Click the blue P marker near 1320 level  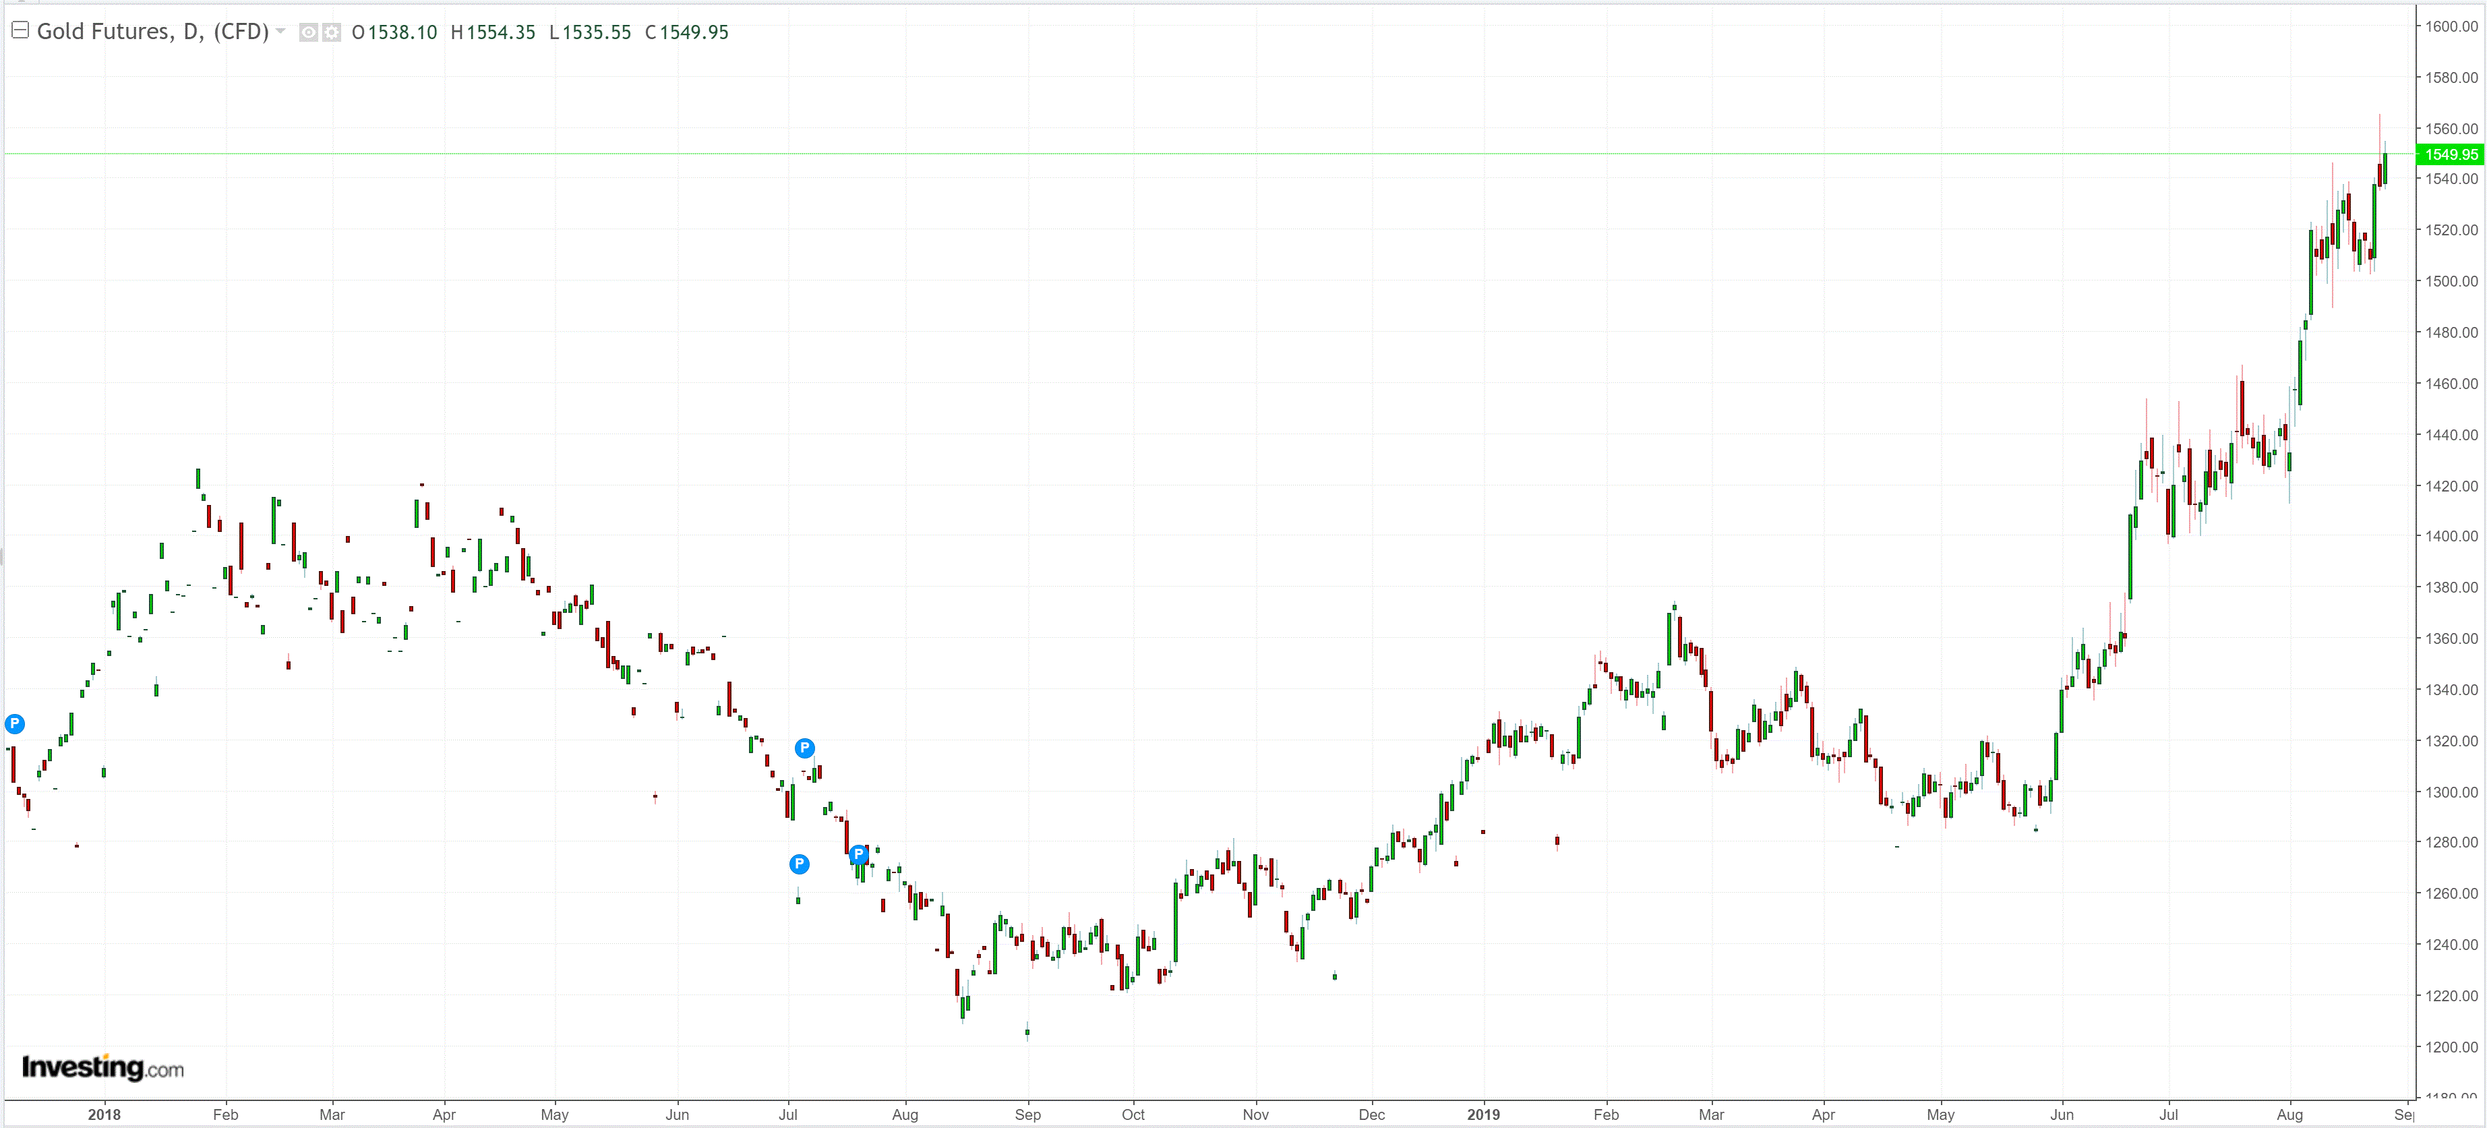804,748
